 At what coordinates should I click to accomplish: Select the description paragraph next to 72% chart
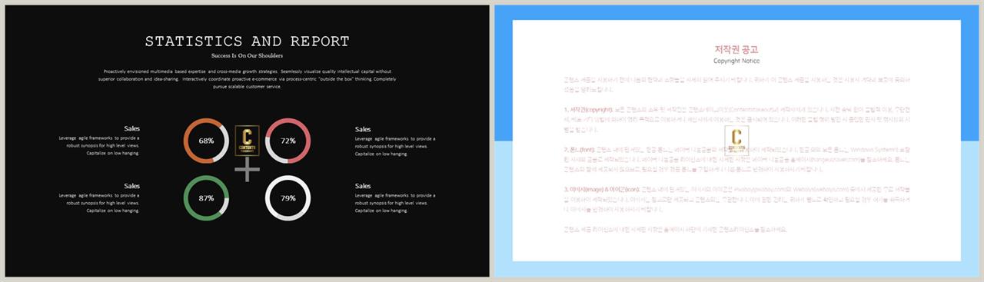click(x=396, y=146)
